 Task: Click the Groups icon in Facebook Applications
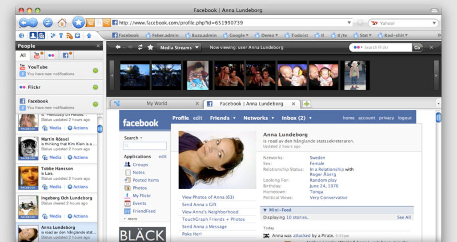[x=127, y=164]
